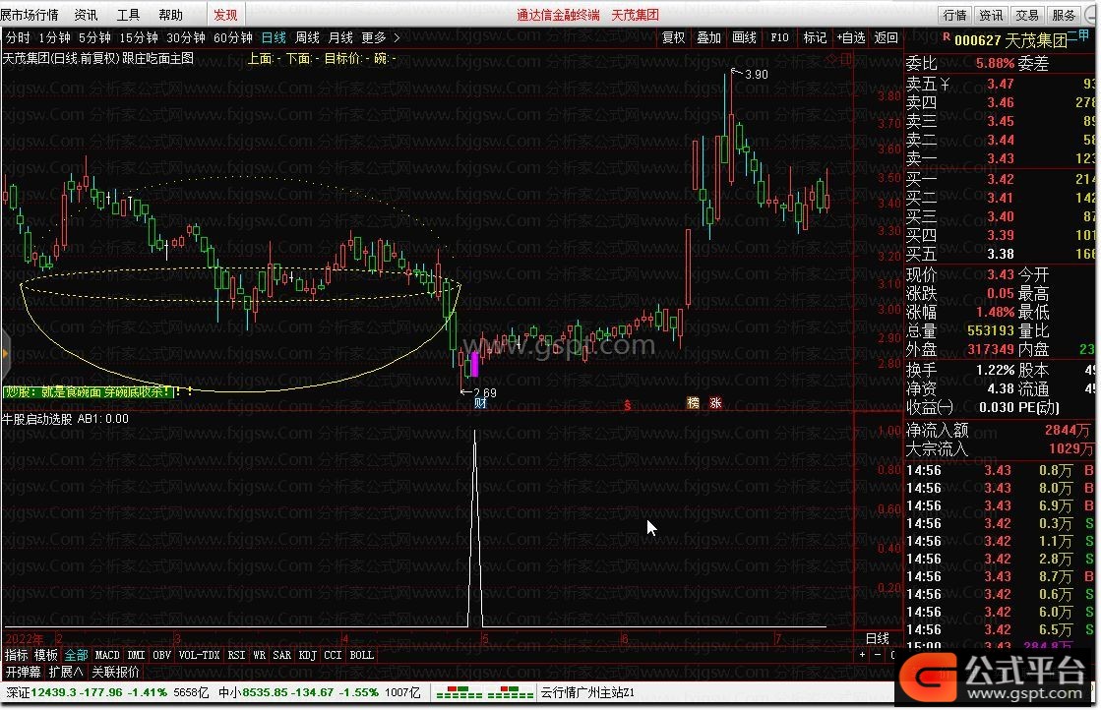Click the red S marker below the chart
Image resolution: width=1101 pixels, height=710 pixels.
point(627,405)
